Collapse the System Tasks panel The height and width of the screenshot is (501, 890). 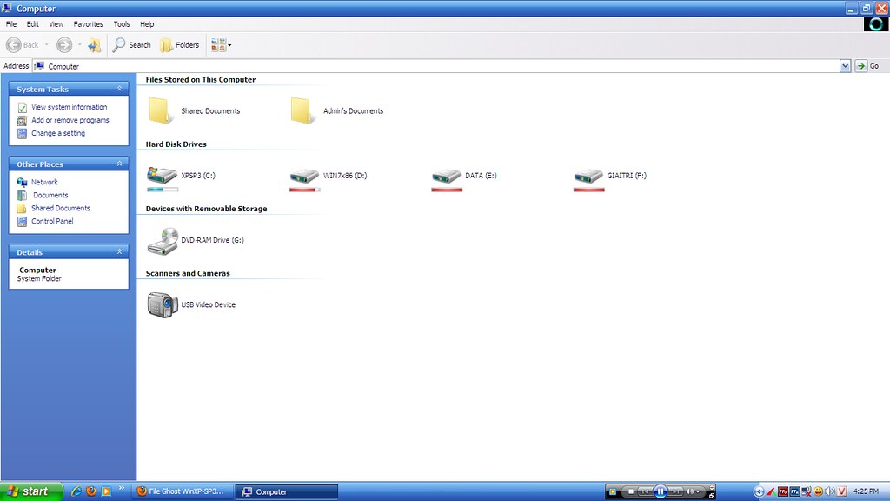point(119,89)
